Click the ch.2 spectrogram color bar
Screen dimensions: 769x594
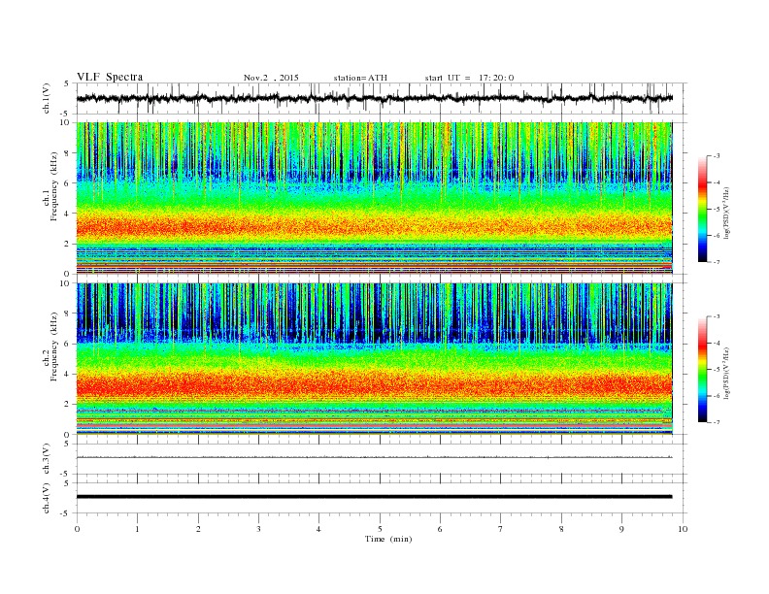point(703,370)
